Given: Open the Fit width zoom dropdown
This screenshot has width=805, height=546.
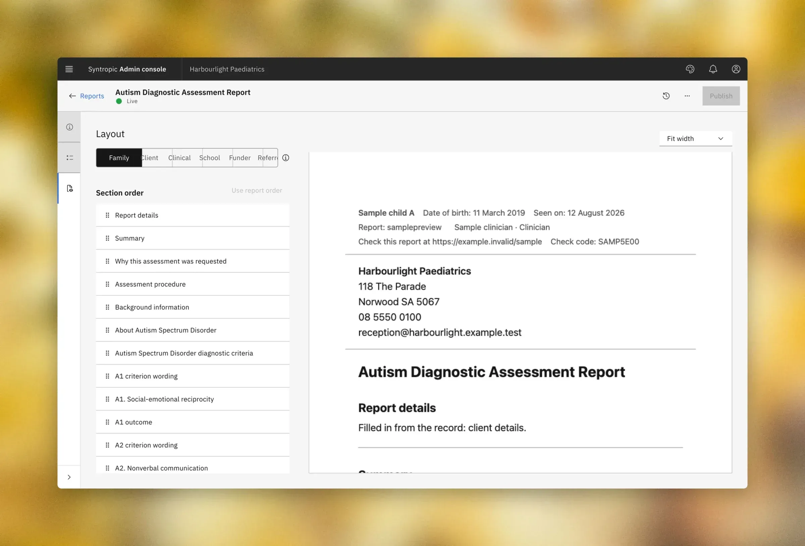Looking at the screenshot, I should point(696,138).
